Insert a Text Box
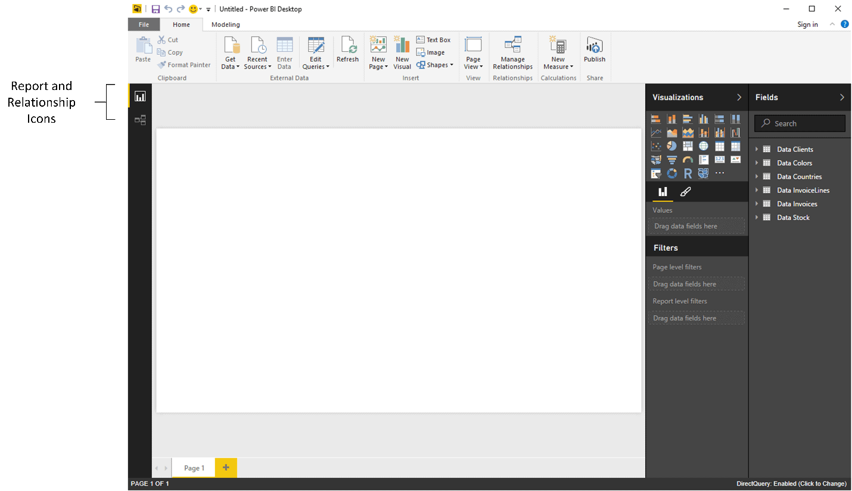The image size is (852, 491). click(434, 40)
